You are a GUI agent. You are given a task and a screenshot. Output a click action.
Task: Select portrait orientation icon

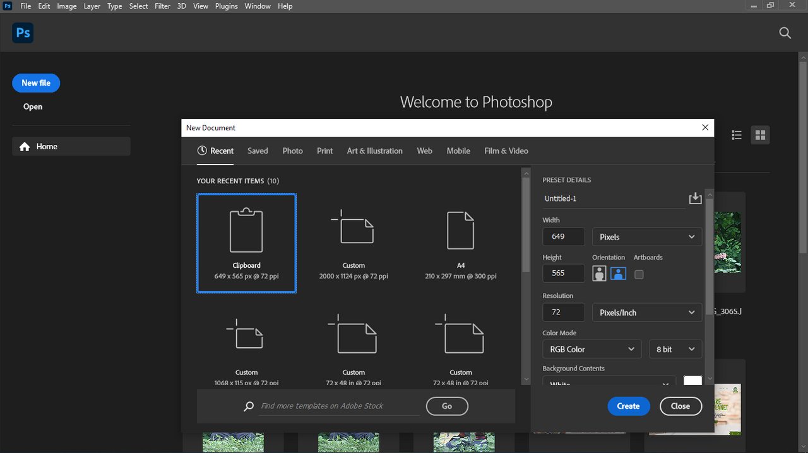click(599, 273)
